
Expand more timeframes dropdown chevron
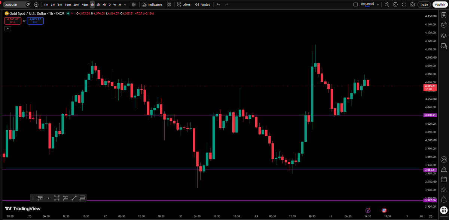(125, 4)
